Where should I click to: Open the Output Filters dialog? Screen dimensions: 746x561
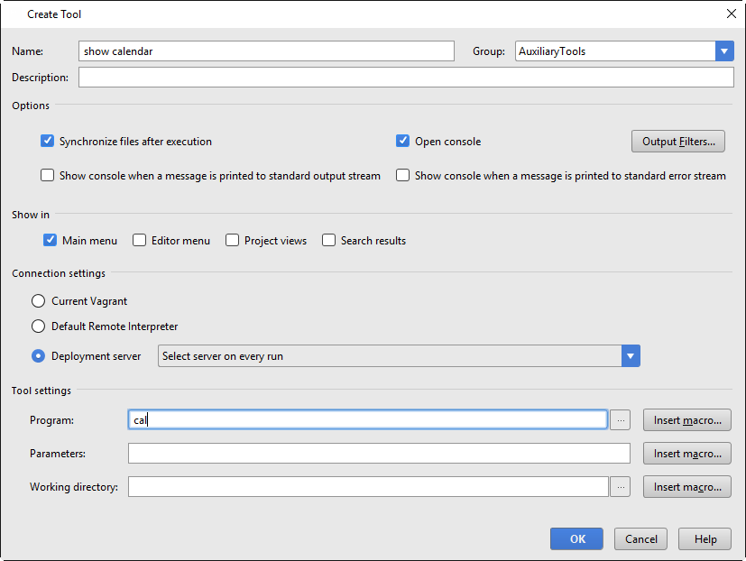(676, 141)
